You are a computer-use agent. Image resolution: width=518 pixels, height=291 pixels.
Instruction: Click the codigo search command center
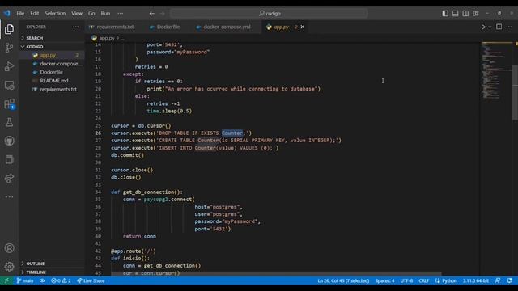[x=269, y=14]
